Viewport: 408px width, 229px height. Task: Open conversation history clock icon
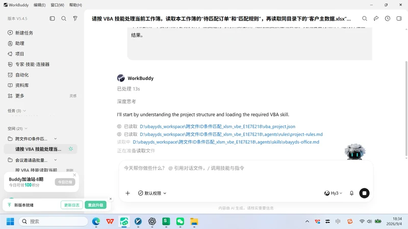(388, 18)
